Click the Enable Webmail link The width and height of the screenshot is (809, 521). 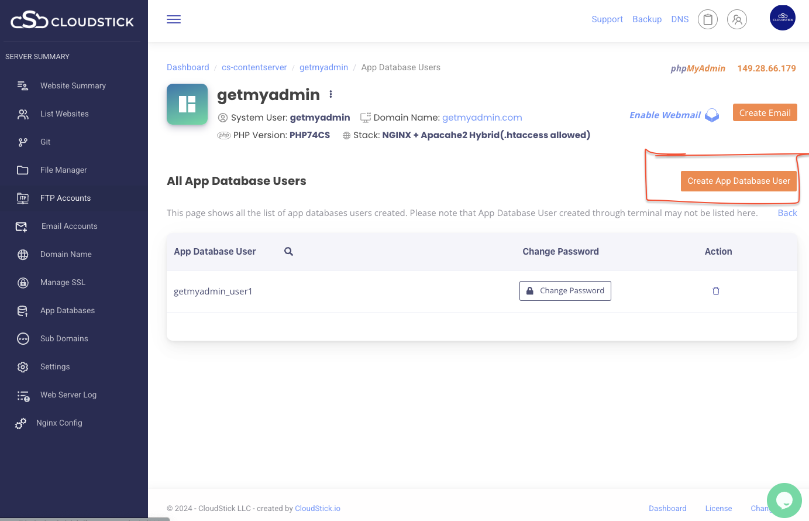click(x=665, y=115)
